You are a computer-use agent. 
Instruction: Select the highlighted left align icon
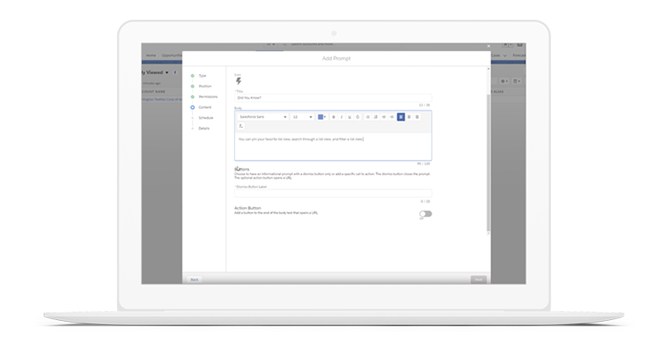click(x=401, y=117)
